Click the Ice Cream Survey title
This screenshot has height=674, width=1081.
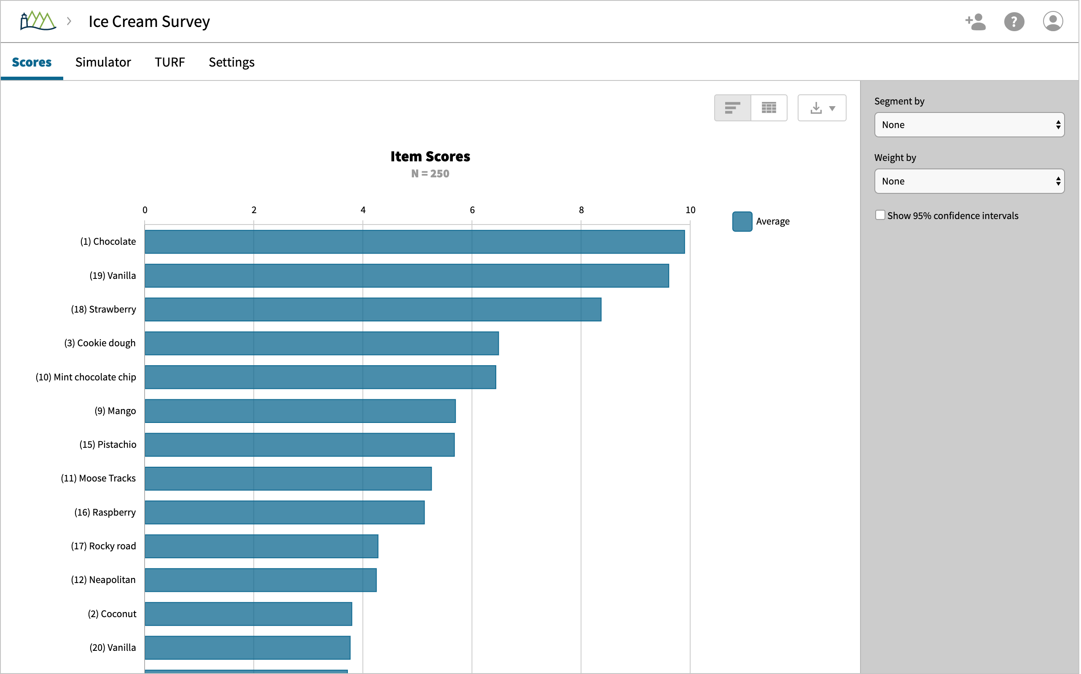[149, 21]
